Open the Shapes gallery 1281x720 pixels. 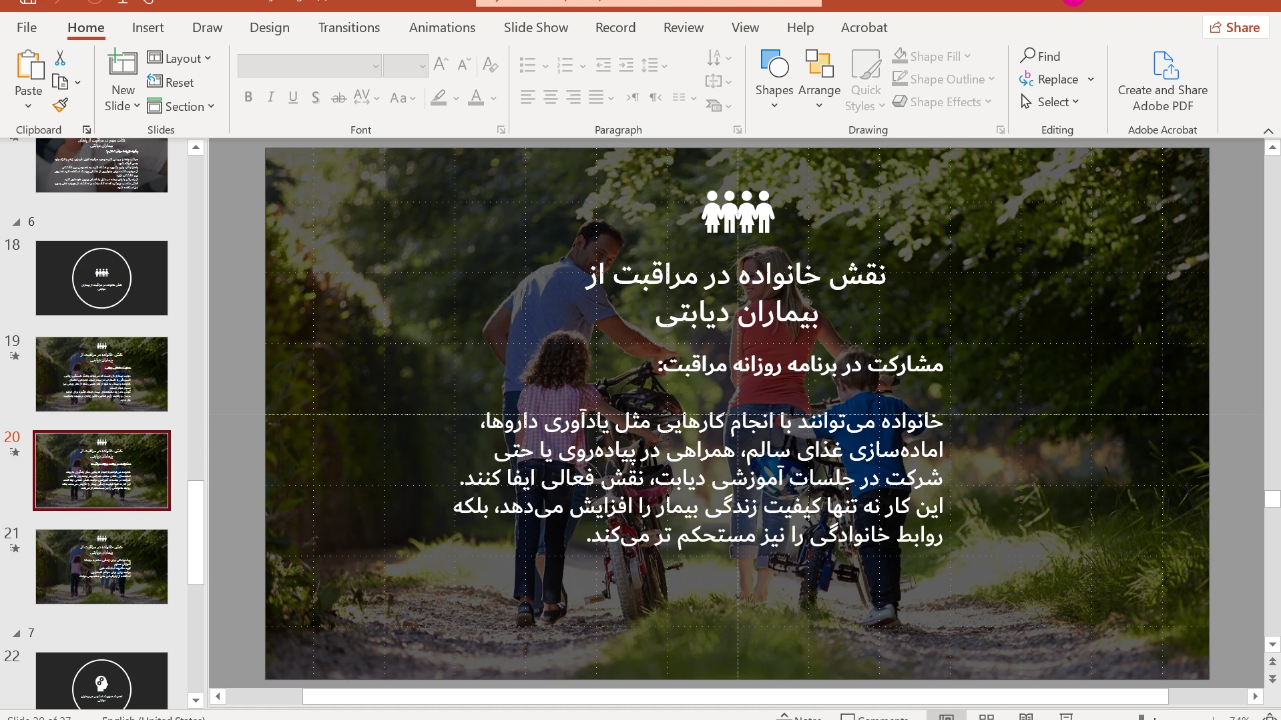(774, 80)
